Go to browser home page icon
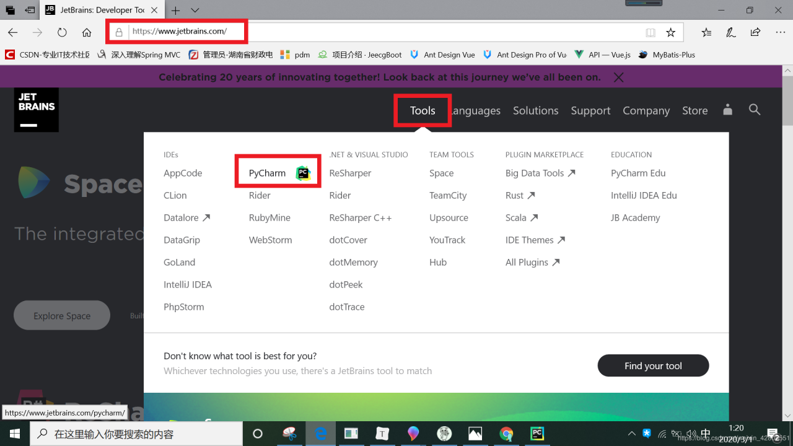The image size is (793, 446). tap(87, 32)
